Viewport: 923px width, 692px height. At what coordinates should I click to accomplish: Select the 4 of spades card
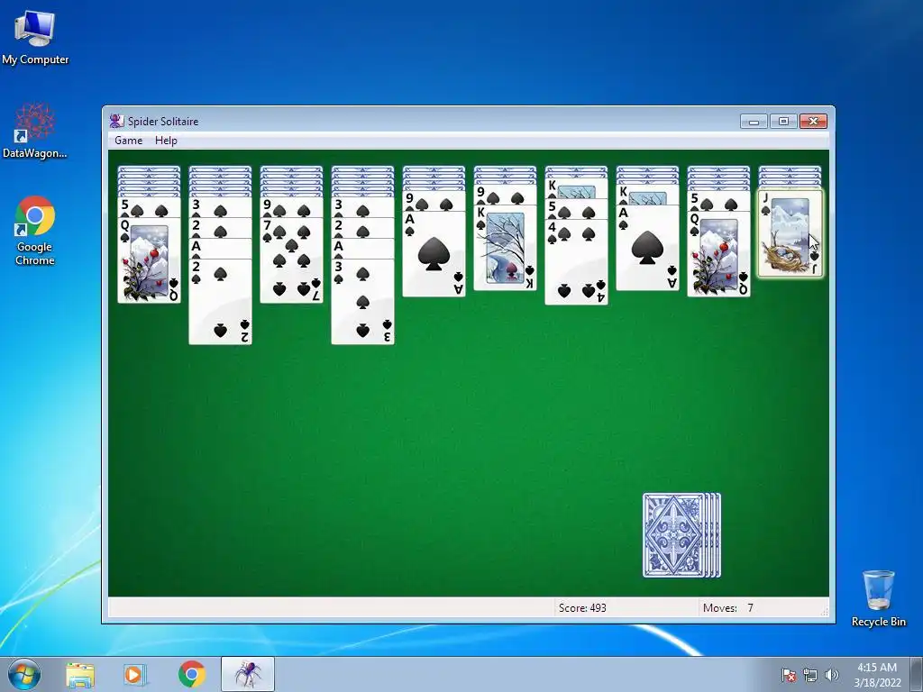pos(576,262)
